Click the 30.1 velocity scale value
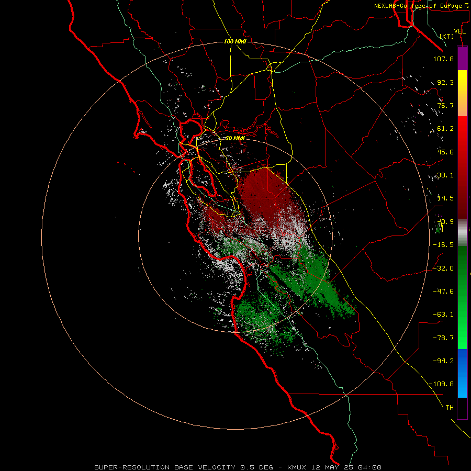The height and width of the screenshot is (471, 471). (445, 175)
